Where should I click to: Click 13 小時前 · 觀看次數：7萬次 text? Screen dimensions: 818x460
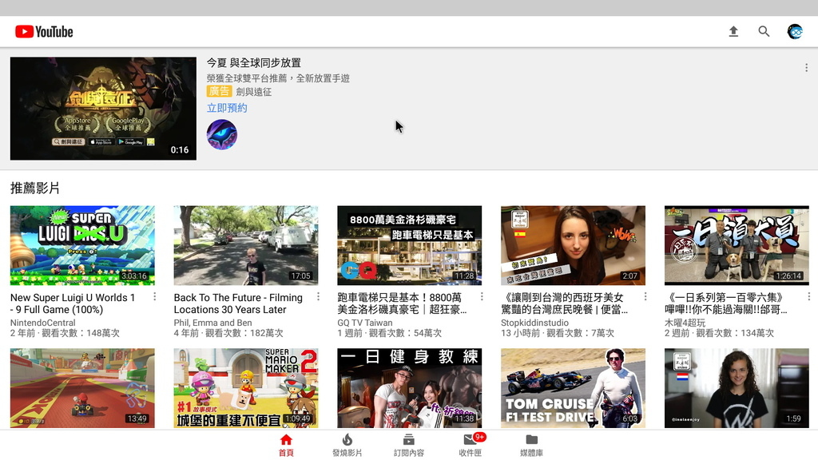[557, 333]
